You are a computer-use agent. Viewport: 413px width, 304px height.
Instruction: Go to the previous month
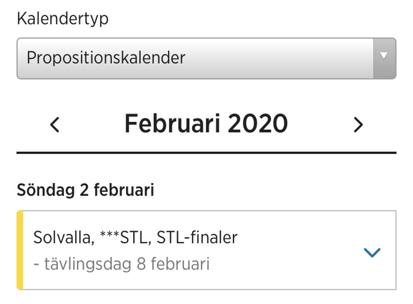55,124
